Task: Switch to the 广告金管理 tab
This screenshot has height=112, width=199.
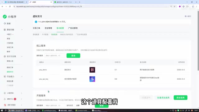Action: [x=73, y=28]
